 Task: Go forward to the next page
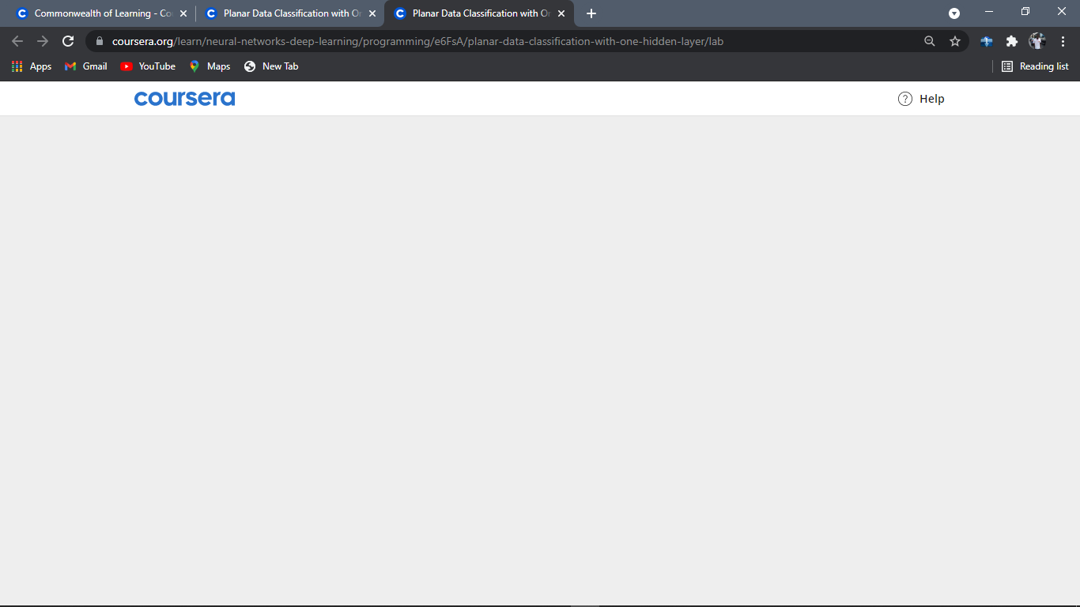tap(43, 41)
